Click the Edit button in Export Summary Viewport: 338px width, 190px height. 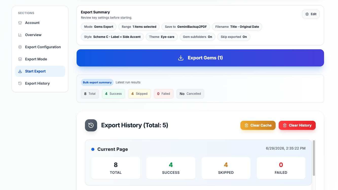[x=311, y=14]
